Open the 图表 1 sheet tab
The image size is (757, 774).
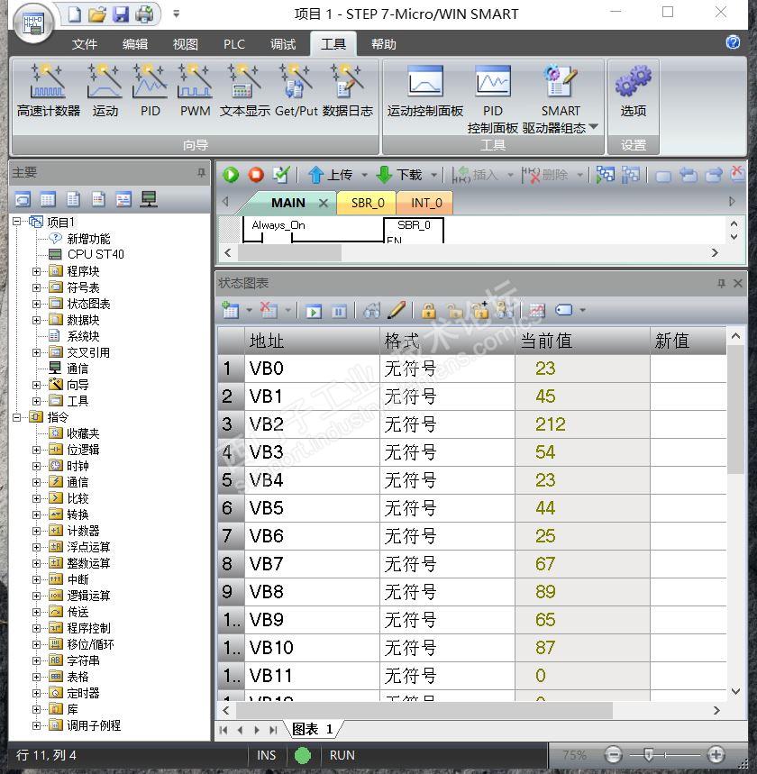point(313,729)
